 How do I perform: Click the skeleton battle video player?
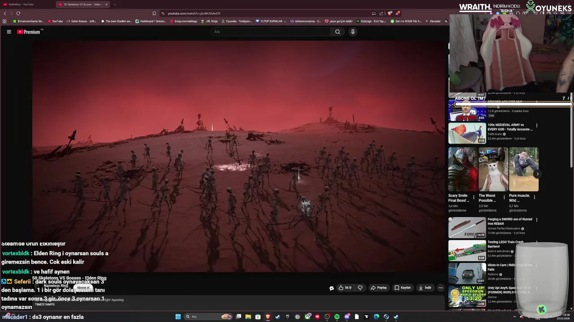[239, 157]
